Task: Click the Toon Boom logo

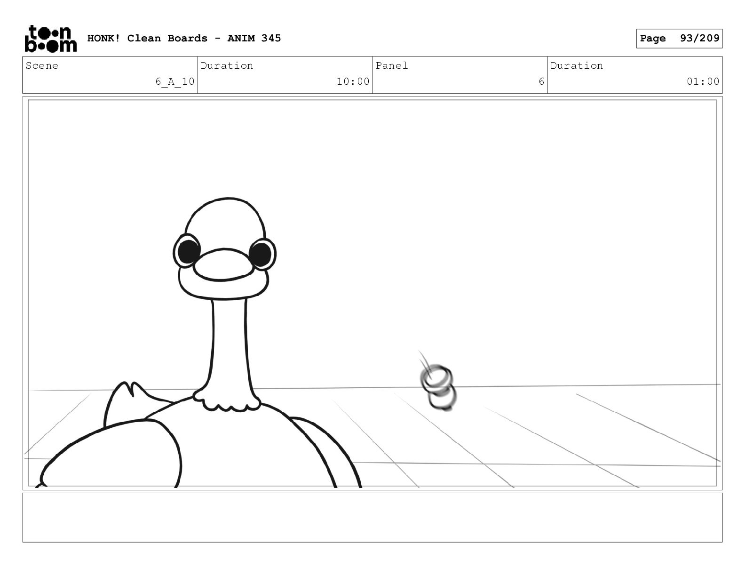Action: pyautogui.click(x=50, y=38)
